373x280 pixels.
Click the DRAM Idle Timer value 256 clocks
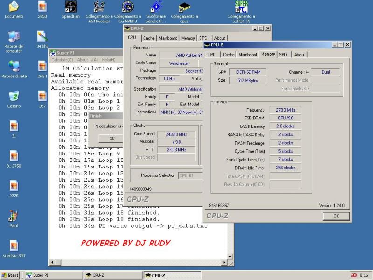[x=285, y=168]
